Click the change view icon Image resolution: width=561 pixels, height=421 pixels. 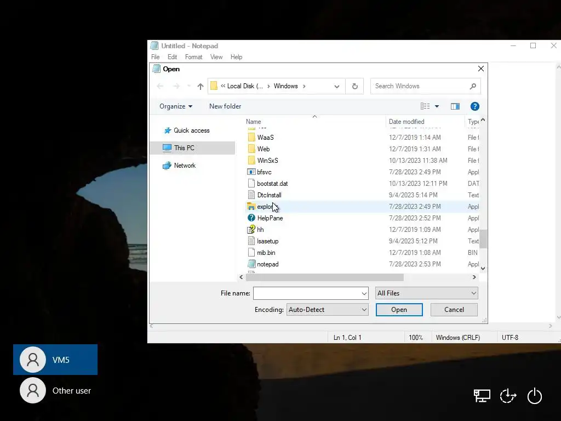click(x=425, y=106)
